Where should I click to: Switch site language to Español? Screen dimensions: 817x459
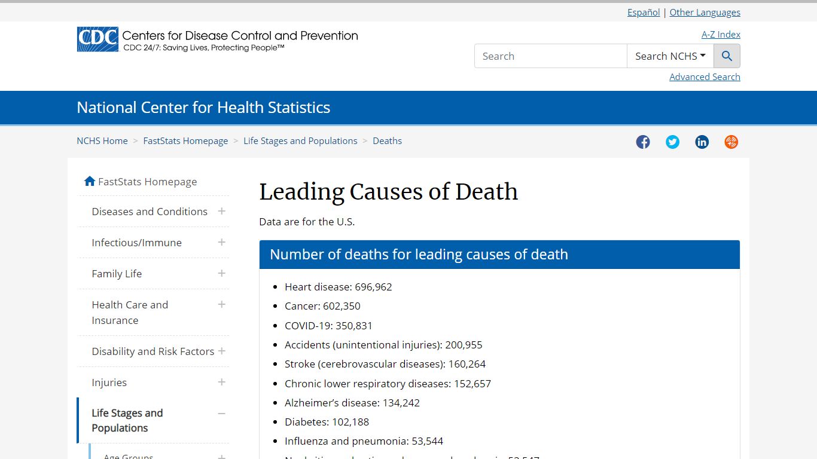click(644, 12)
